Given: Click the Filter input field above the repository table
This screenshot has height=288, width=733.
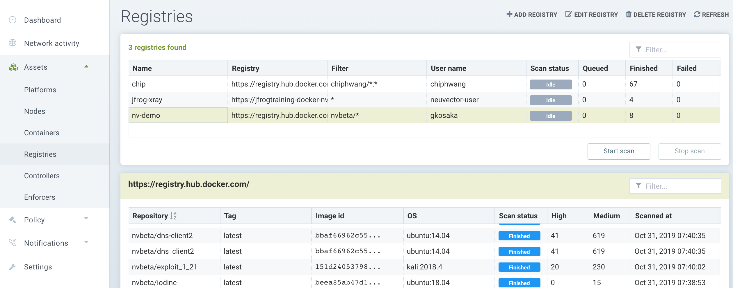Looking at the screenshot, I should coord(681,186).
